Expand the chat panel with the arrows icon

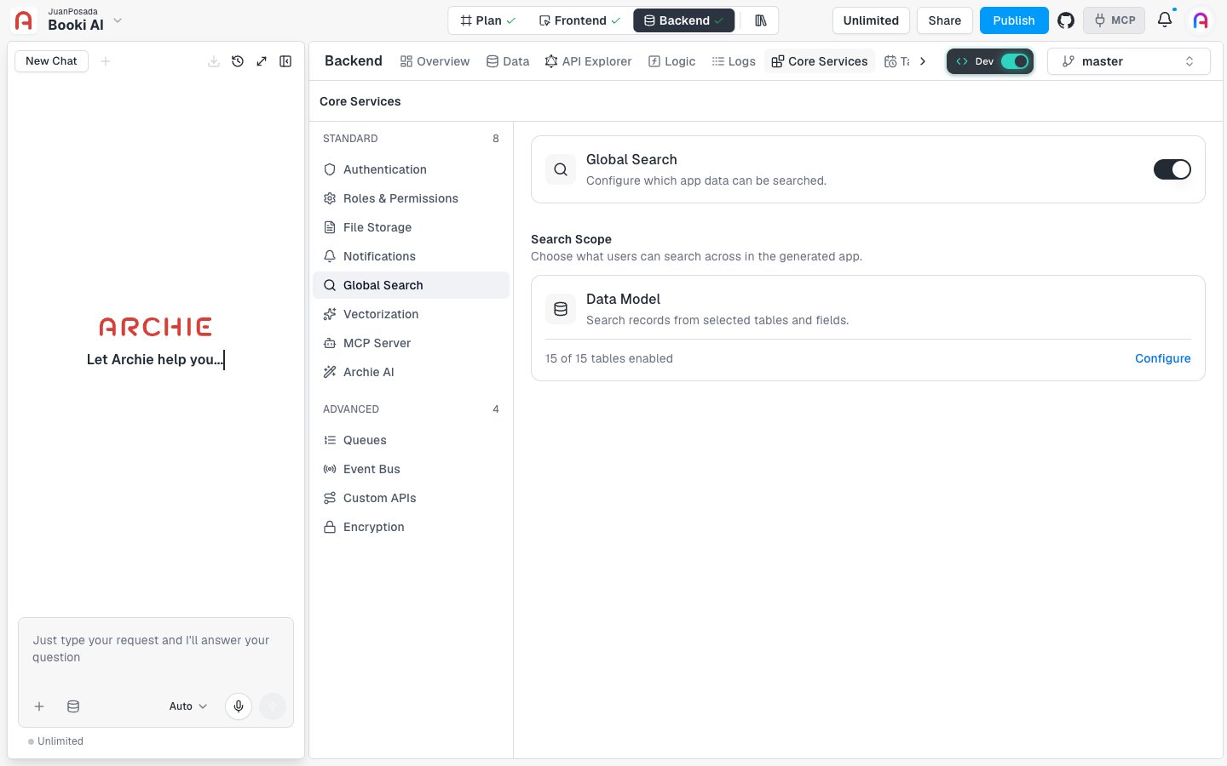point(262,61)
